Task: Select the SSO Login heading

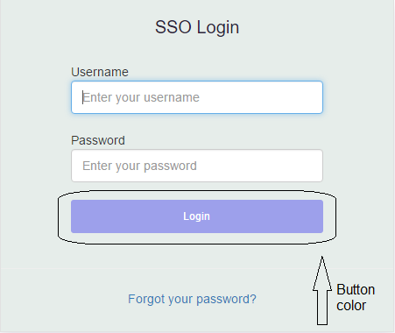Action: [197, 27]
